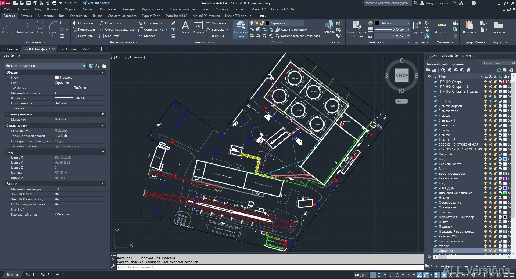The height and width of the screenshot is (279, 516).
Task: Toggle freeze state of layer 1 Выезд
Action: (490, 101)
